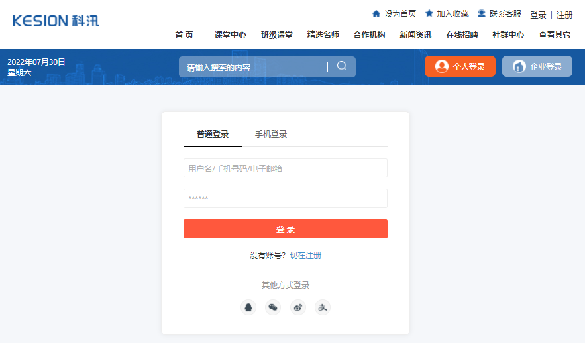Open the 查看其它 navigation menu
Screen dimensions: 585x343
555,35
